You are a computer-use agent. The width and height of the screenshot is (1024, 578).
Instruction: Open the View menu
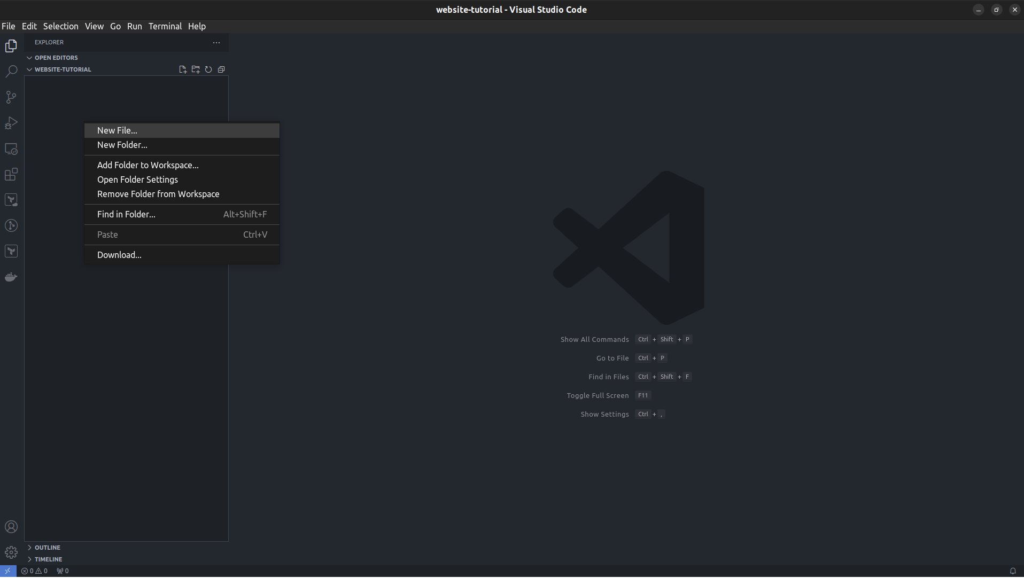(x=94, y=26)
